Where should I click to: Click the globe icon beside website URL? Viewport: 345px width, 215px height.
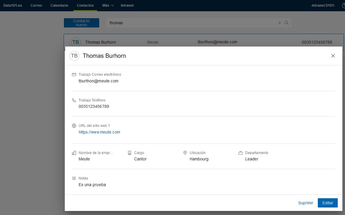coord(74,126)
